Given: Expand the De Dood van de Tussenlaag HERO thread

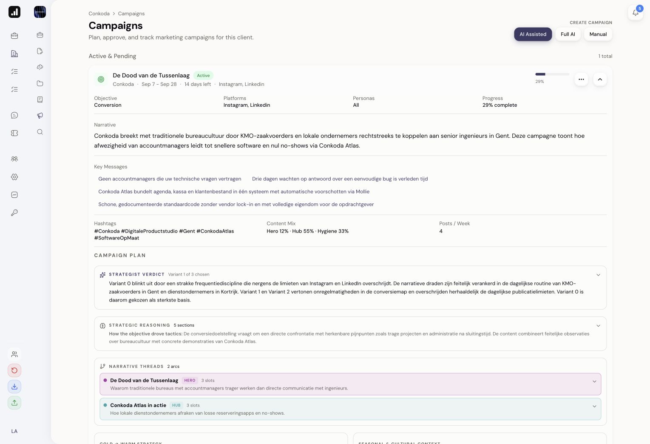Looking at the screenshot, I should click(x=594, y=381).
